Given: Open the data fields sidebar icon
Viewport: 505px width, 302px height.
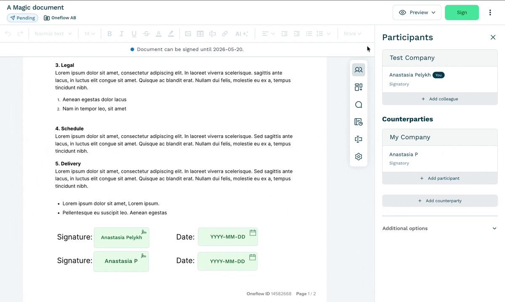Looking at the screenshot, I should pos(359,139).
